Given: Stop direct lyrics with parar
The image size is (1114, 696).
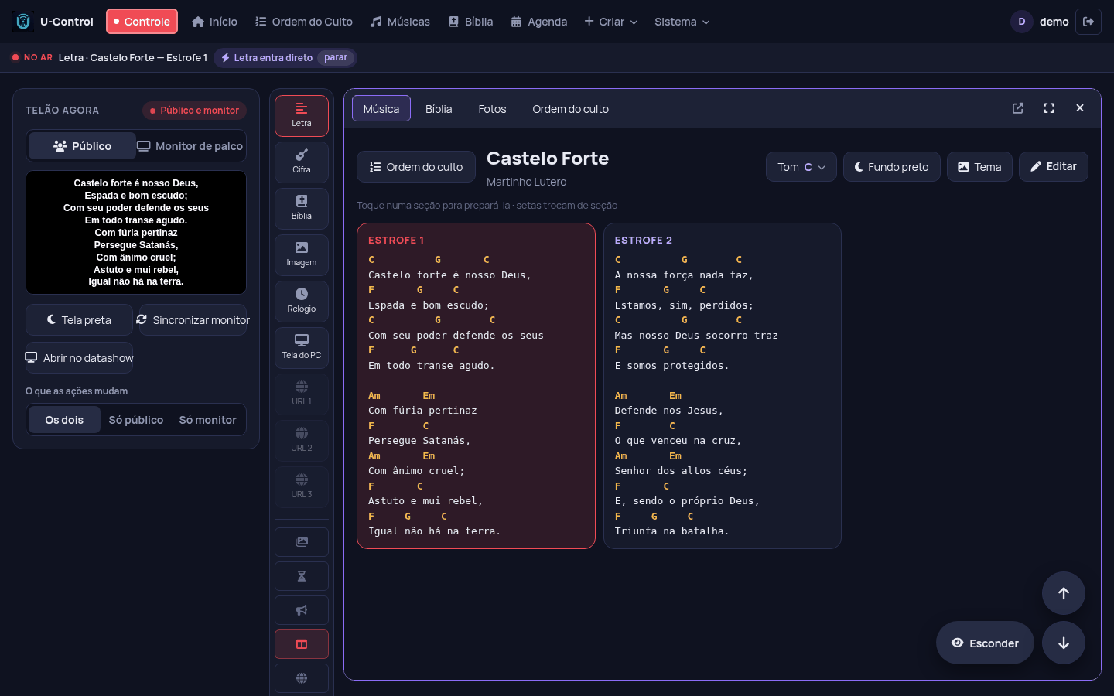Looking at the screenshot, I should click(336, 57).
